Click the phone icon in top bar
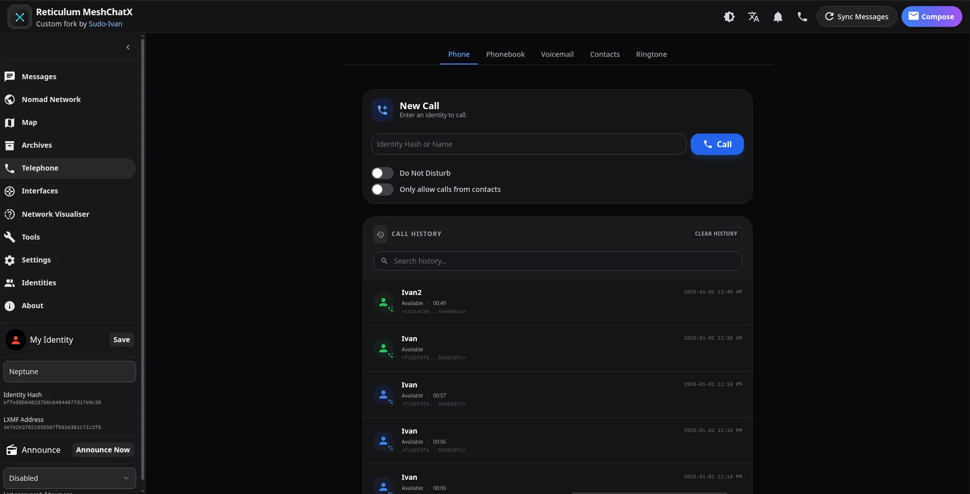Screen dimensions: 970x494 tap(802, 17)
